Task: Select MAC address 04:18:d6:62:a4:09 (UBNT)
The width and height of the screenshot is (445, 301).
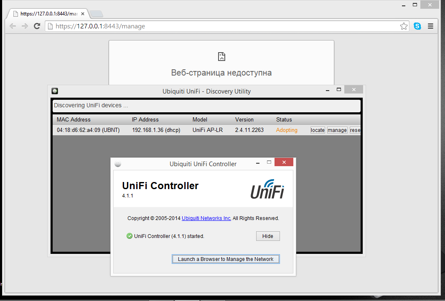Action: [x=88, y=130]
